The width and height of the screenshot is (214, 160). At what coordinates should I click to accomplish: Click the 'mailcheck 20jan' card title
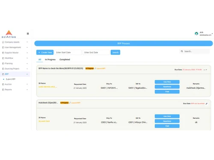tap(48, 103)
